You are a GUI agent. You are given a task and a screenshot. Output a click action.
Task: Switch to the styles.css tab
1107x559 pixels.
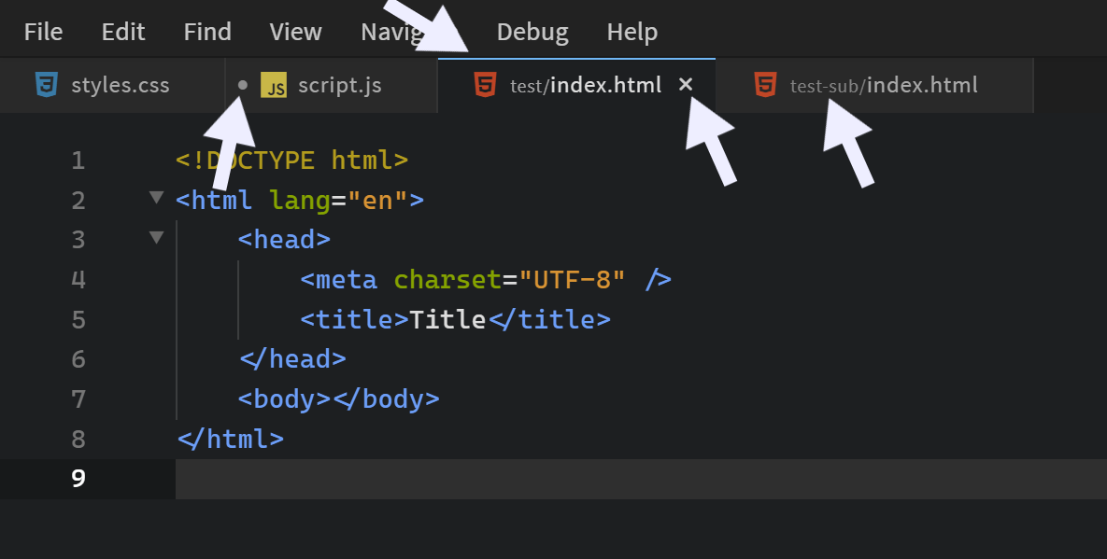coord(121,85)
